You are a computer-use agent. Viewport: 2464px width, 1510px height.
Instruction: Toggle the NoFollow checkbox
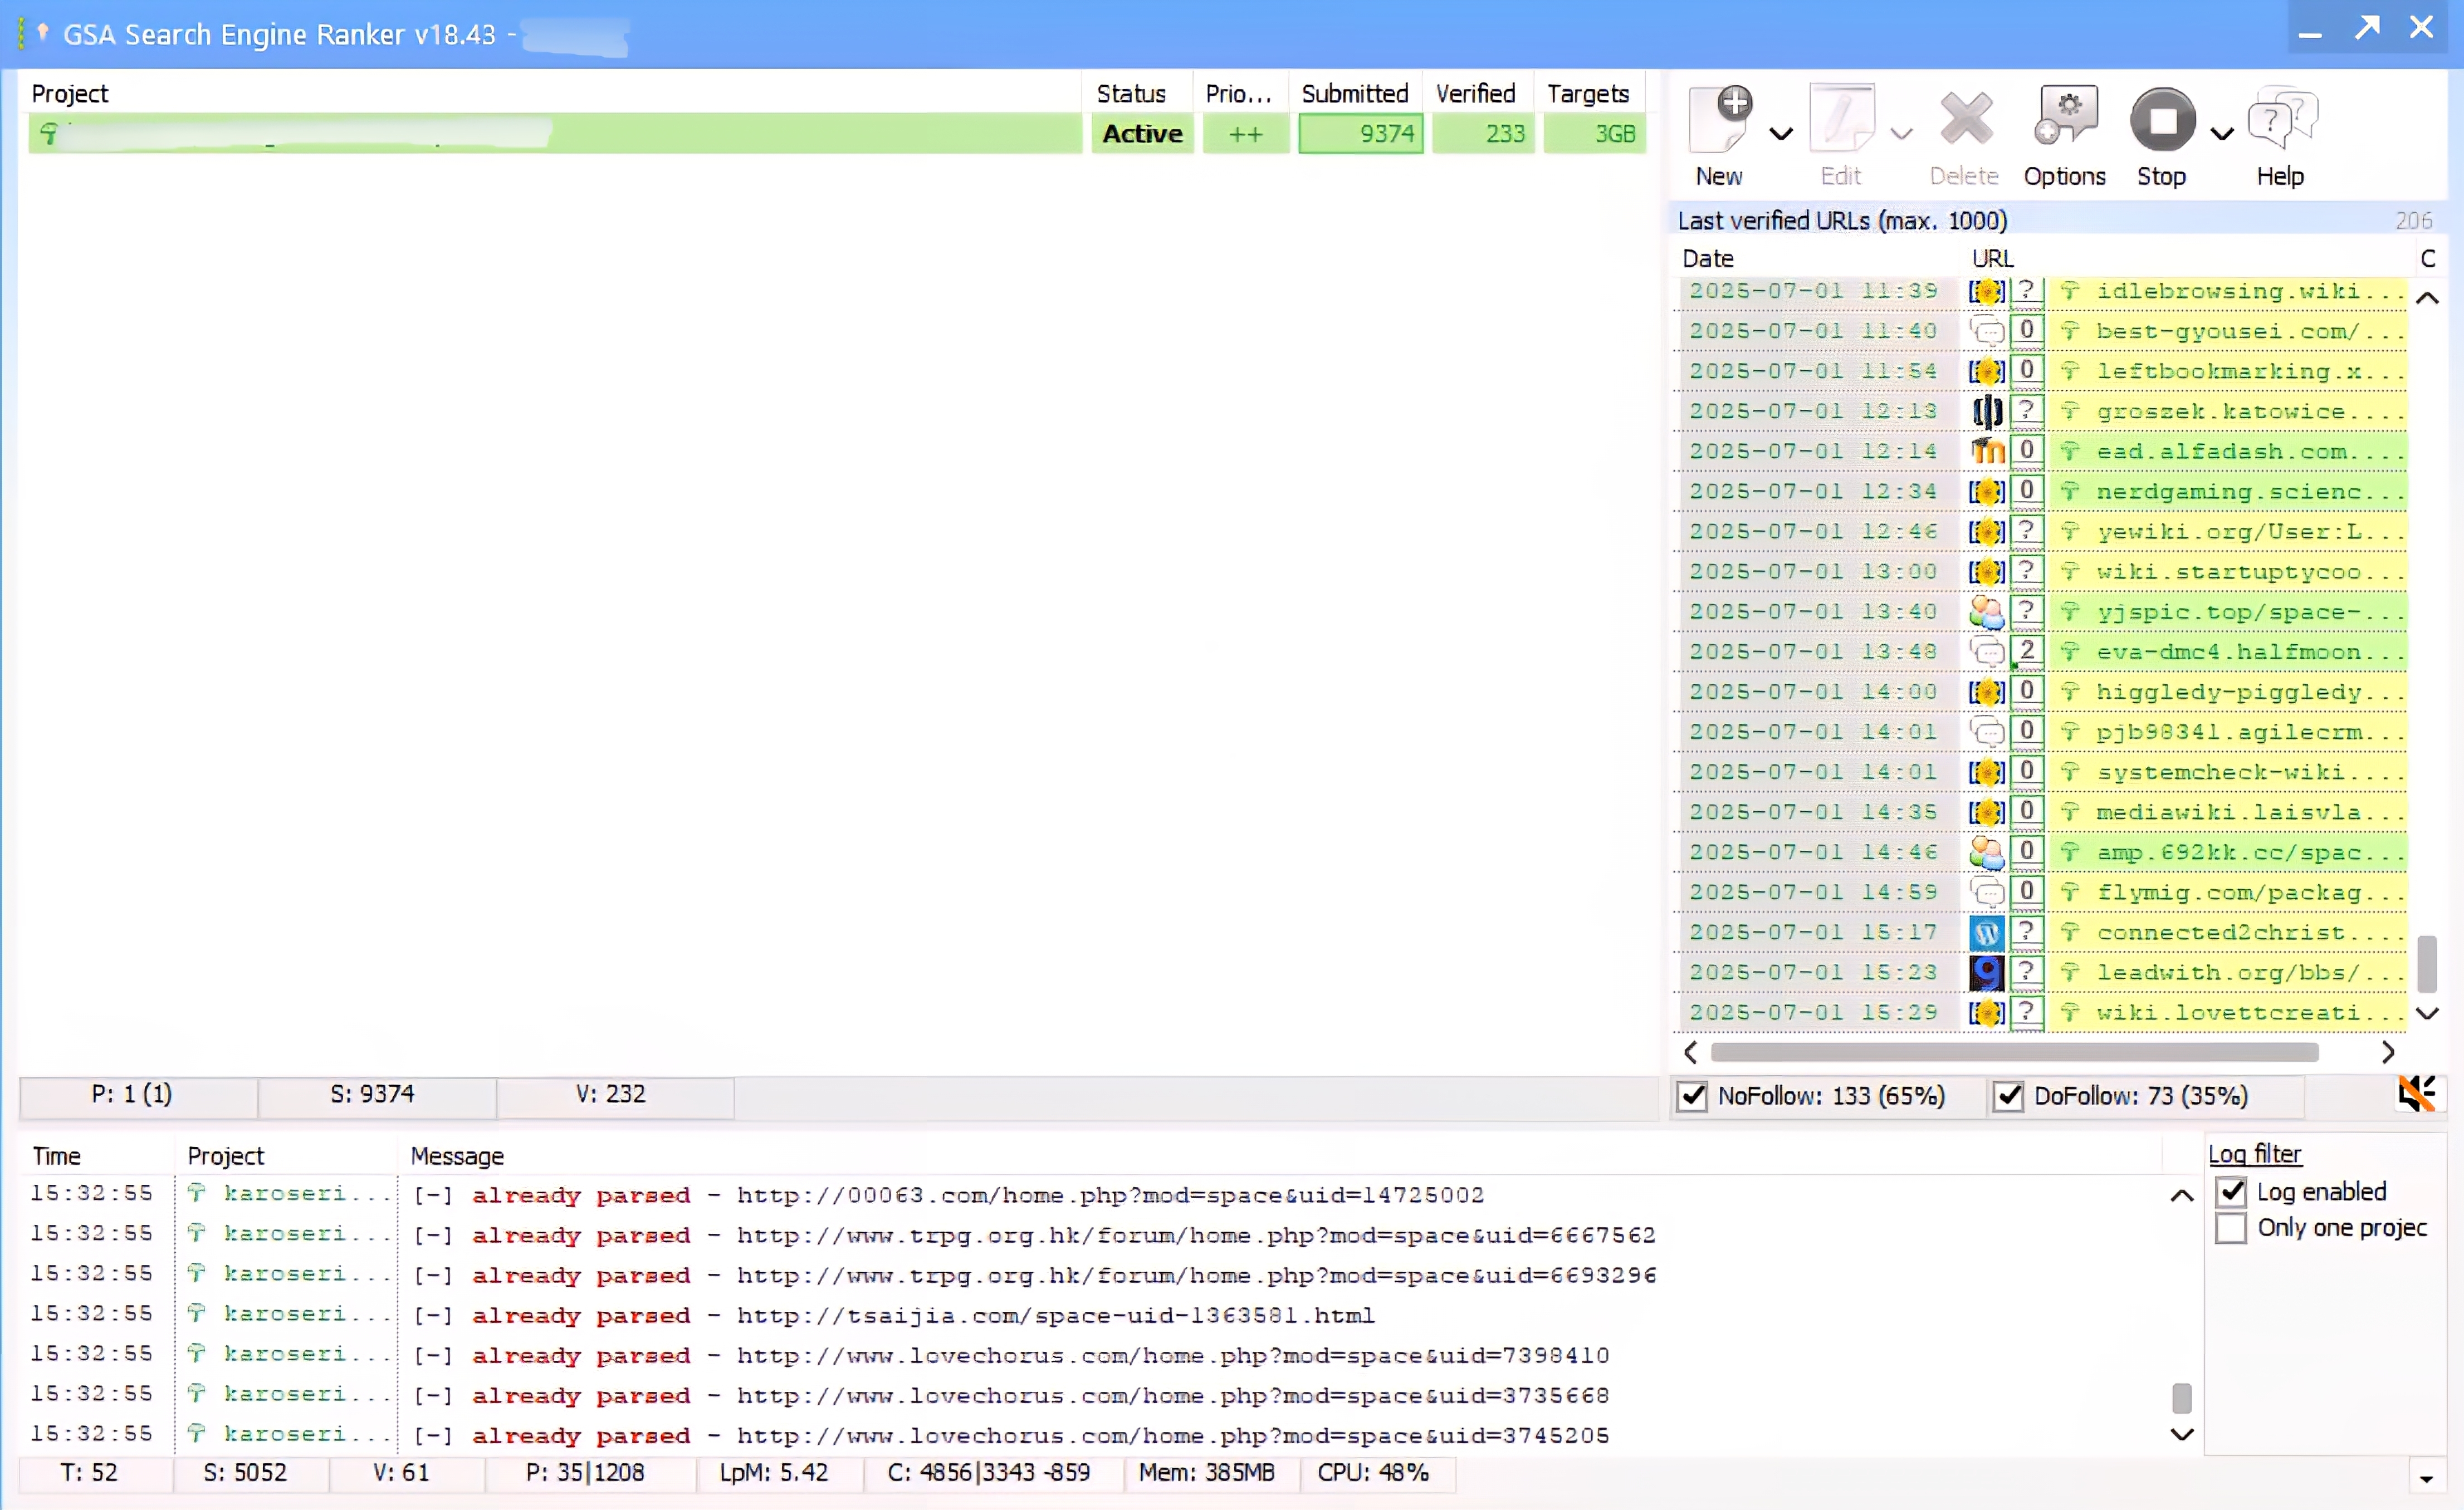1692,1096
